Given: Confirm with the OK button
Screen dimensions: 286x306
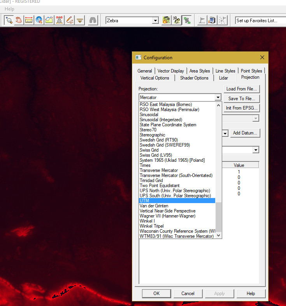Looking at the screenshot, I should [x=156, y=294].
